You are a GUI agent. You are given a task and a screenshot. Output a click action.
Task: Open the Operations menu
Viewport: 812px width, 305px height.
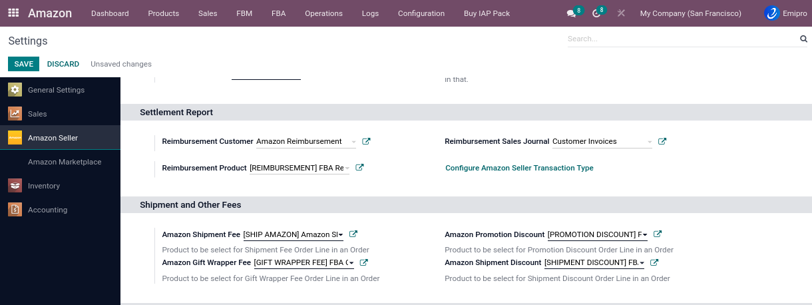coord(323,13)
